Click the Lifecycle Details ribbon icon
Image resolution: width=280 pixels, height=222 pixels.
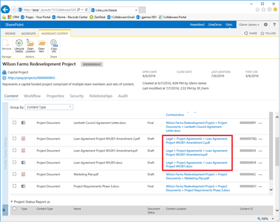click(19, 46)
